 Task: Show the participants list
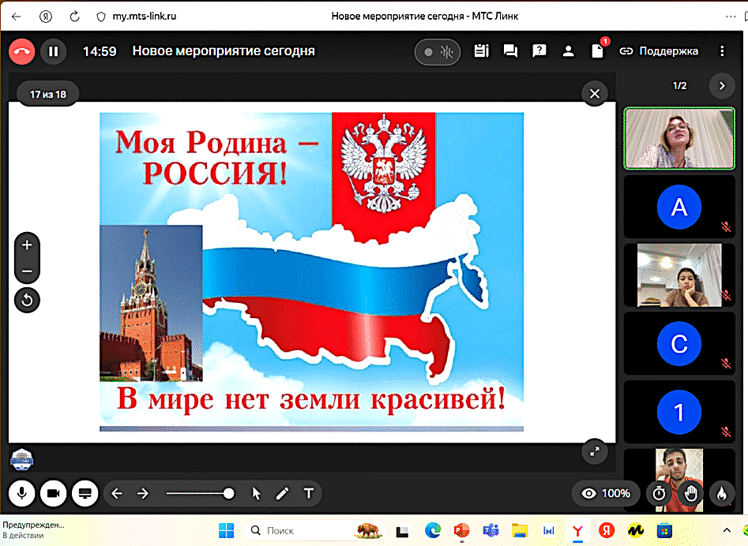(x=568, y=51)
